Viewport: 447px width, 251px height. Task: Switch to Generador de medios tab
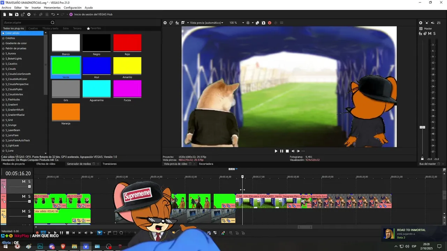click(x=79, y=164)
